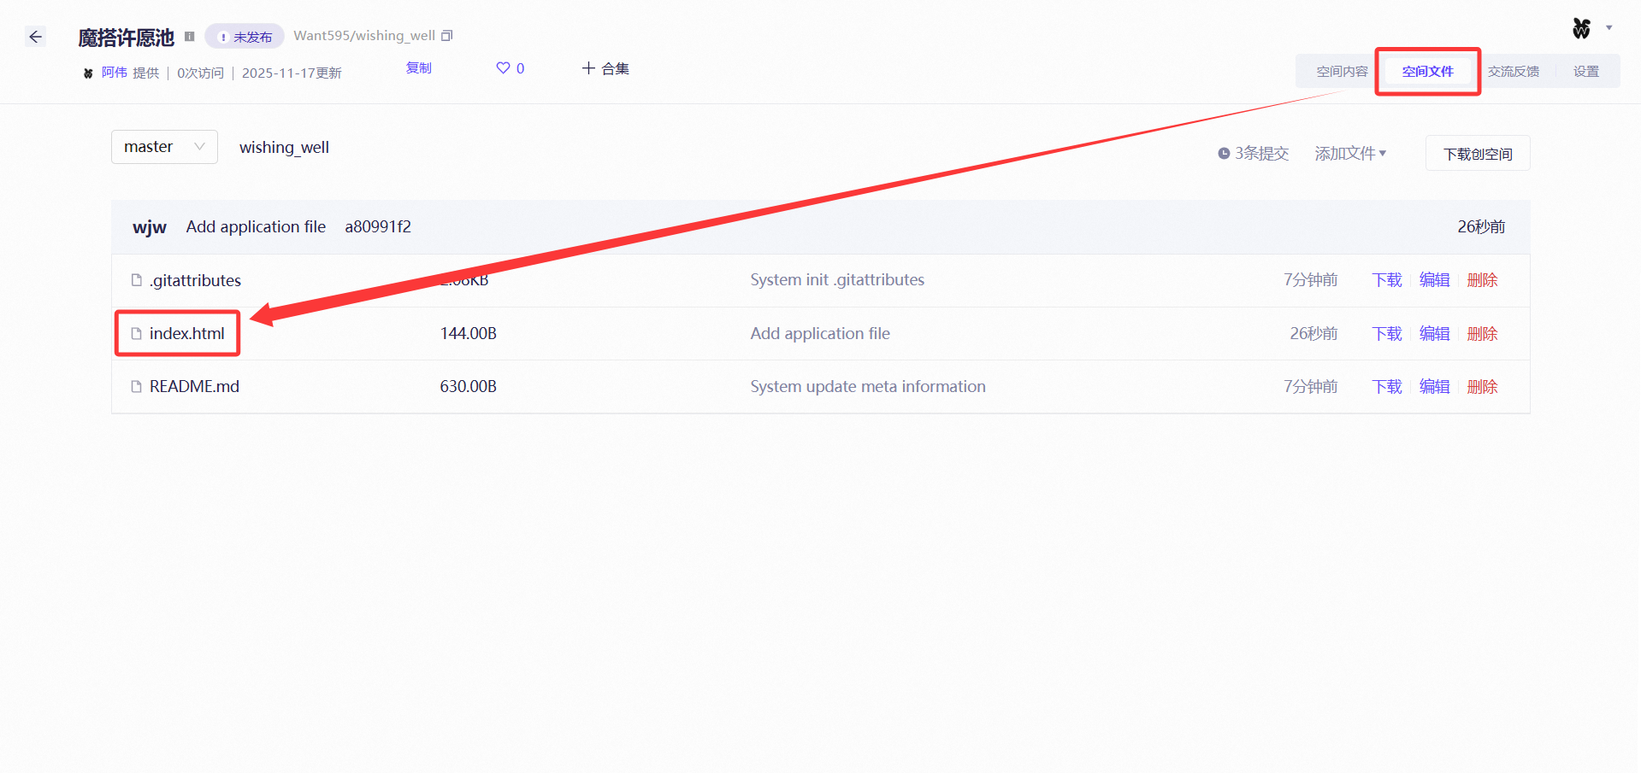Download README.md via 下载
The width and height of the screenshot is (1641, 773).
[1387, 387]
